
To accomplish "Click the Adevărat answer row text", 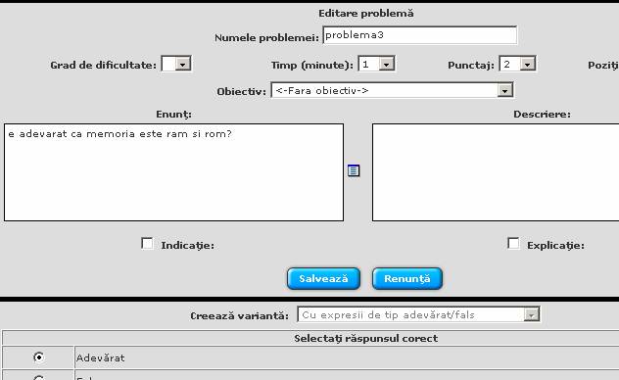I will coord(100,357).
